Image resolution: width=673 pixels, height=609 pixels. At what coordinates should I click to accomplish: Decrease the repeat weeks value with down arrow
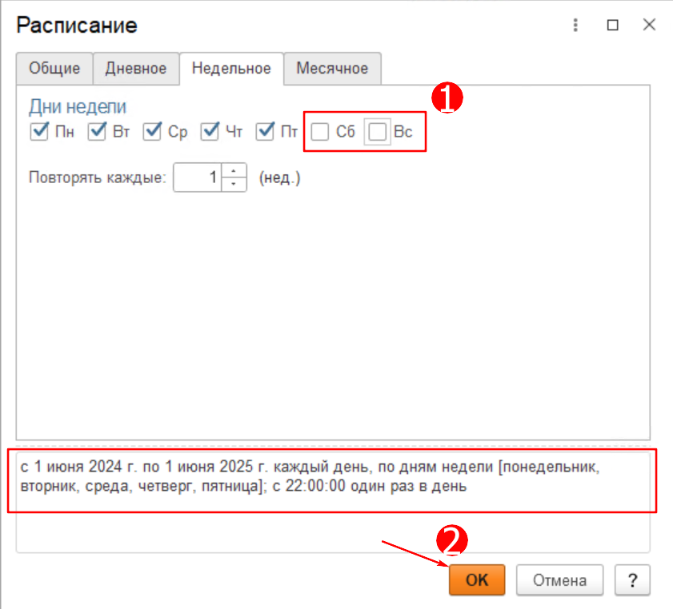point(234,184)
